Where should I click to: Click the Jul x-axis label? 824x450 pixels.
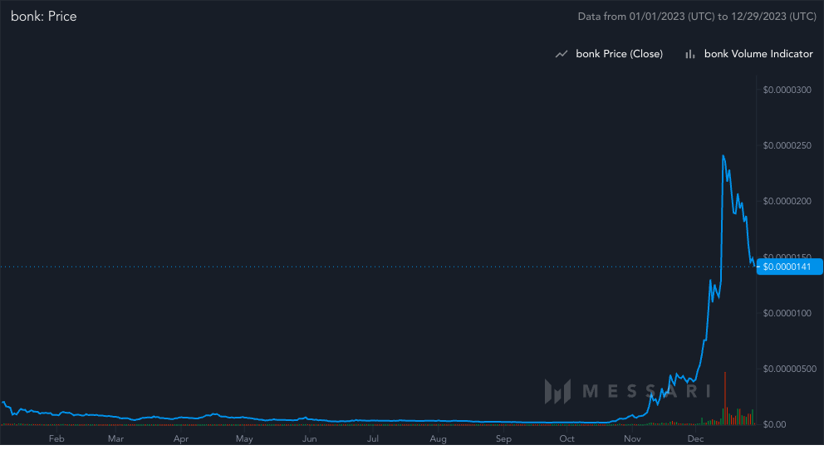[373, 438]
